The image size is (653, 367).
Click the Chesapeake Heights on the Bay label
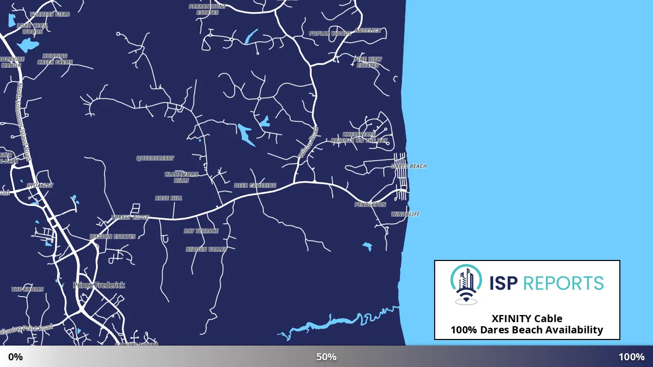359,137
